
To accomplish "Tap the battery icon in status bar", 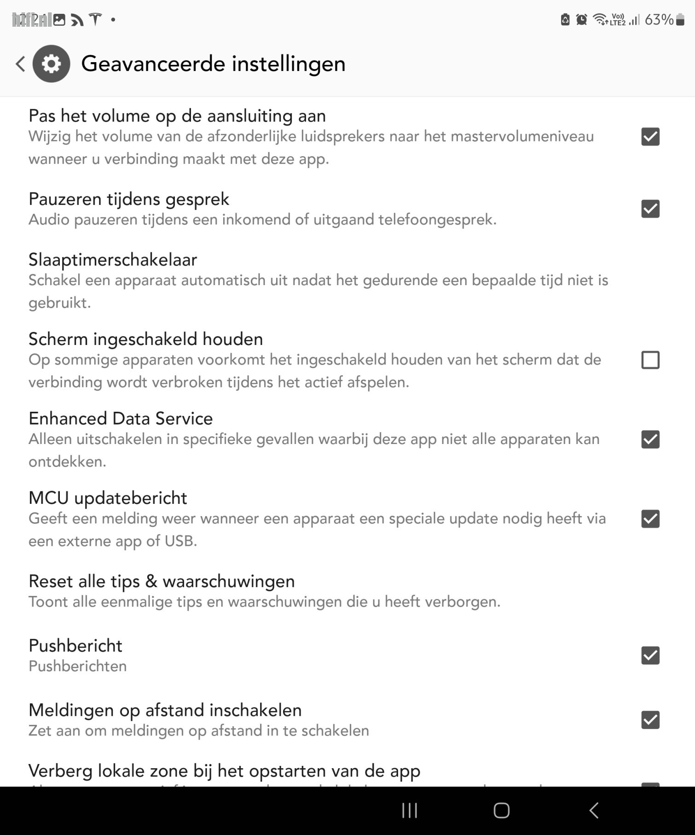I will [680, 20].
